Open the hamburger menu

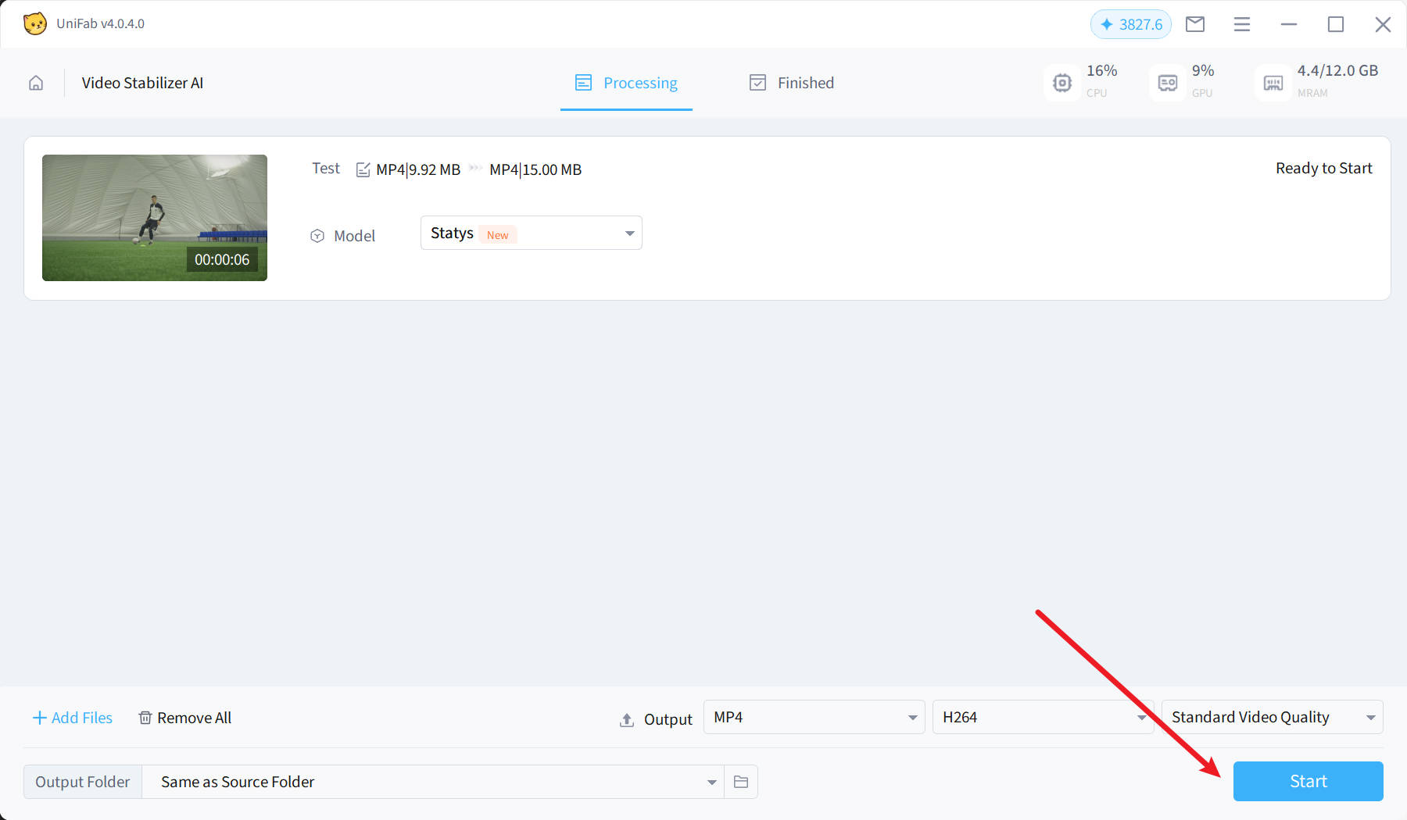pos(1241,24)
